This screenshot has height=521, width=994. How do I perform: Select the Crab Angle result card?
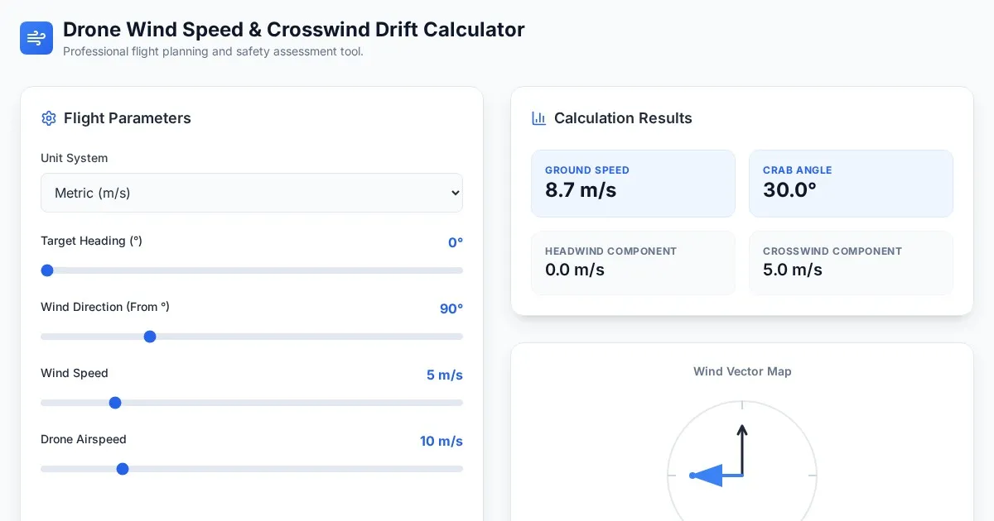click(x=851, y=184)
